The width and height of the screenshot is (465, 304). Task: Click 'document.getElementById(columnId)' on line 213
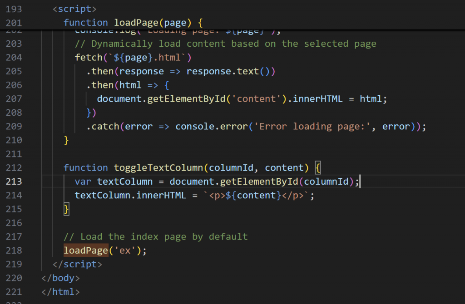[262, 181]
